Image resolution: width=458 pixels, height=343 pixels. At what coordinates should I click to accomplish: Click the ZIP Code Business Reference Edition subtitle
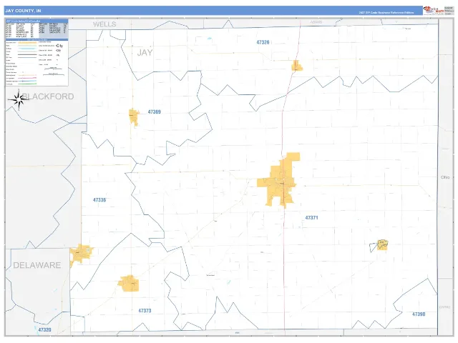[386, 13]
